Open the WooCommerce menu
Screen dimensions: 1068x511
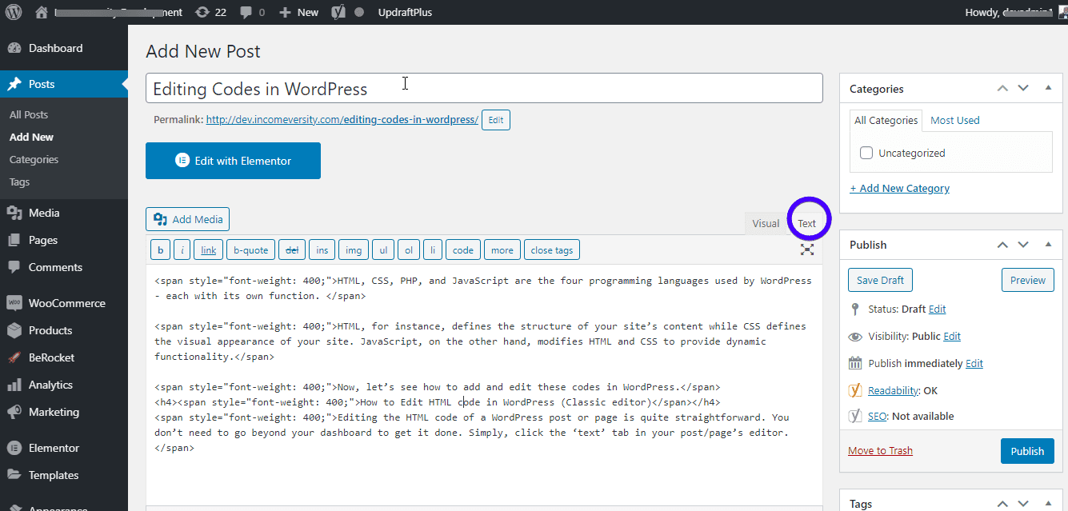pos(64,303)
